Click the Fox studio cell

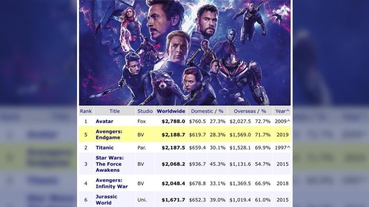point(141,122)
